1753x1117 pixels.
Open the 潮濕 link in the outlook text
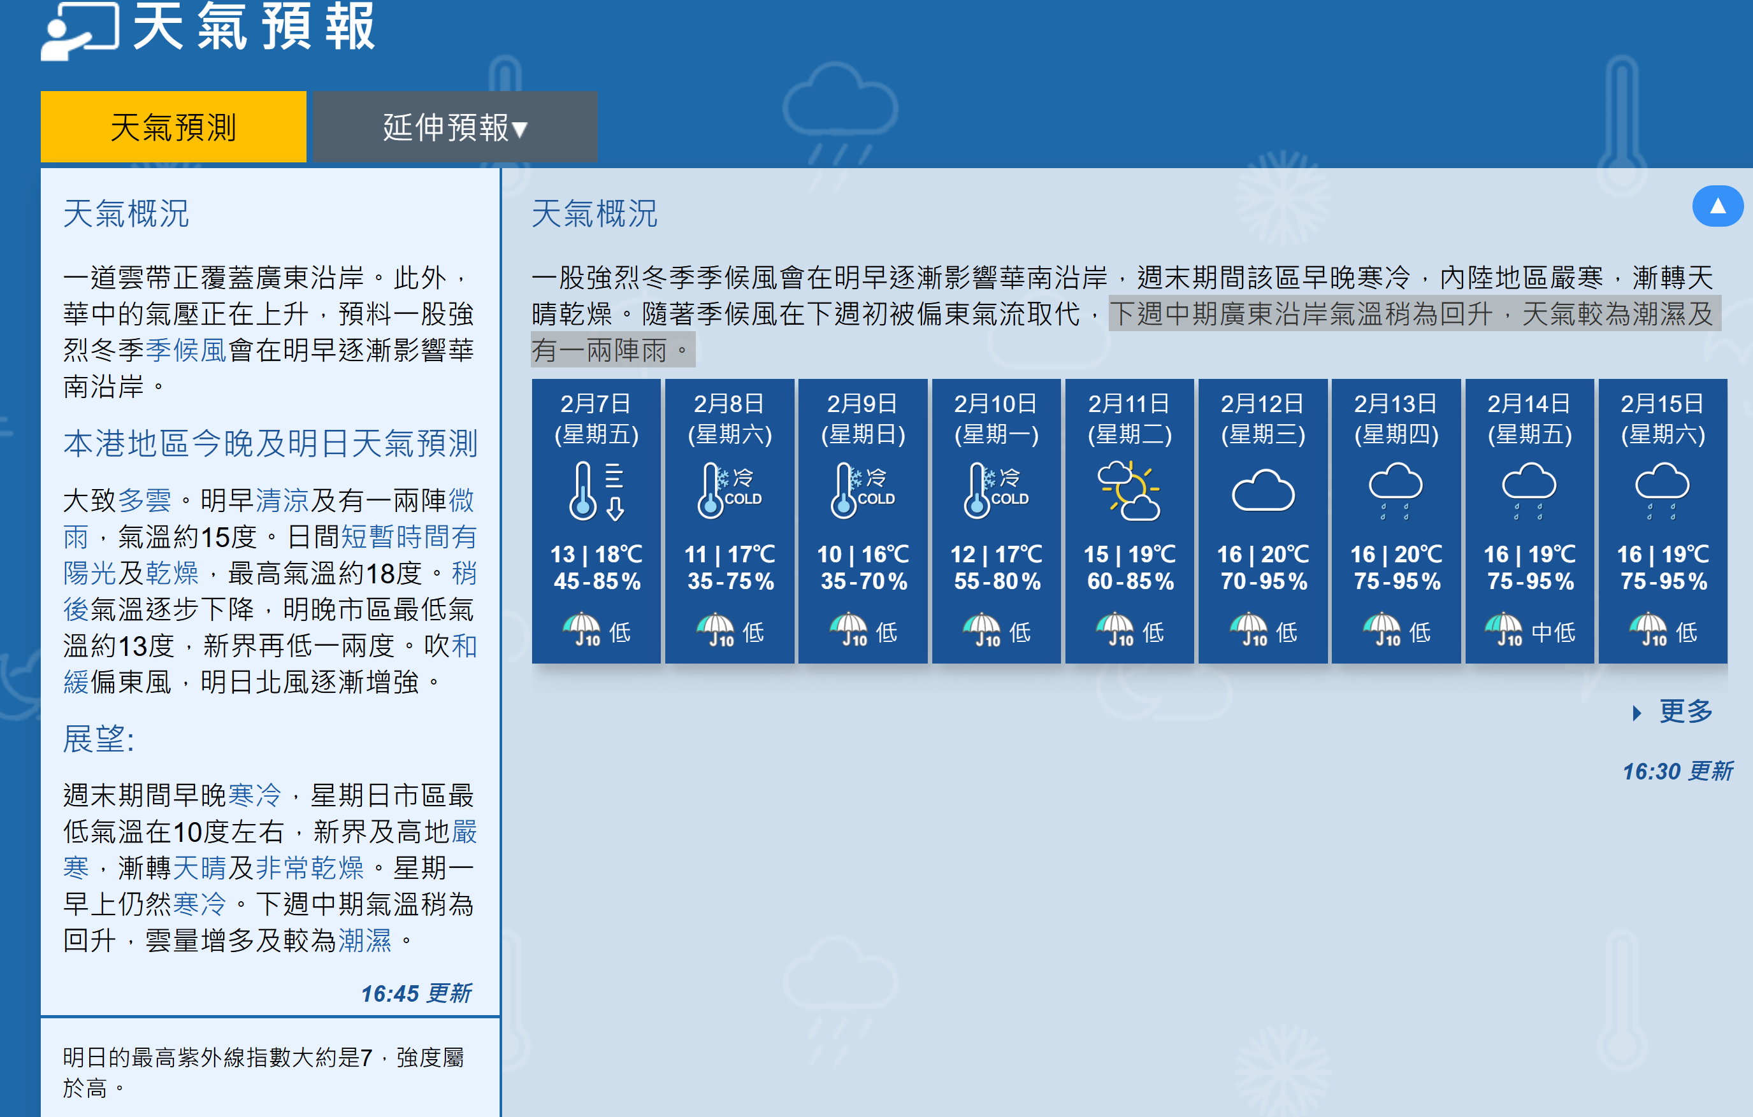[x=364, y=941]
